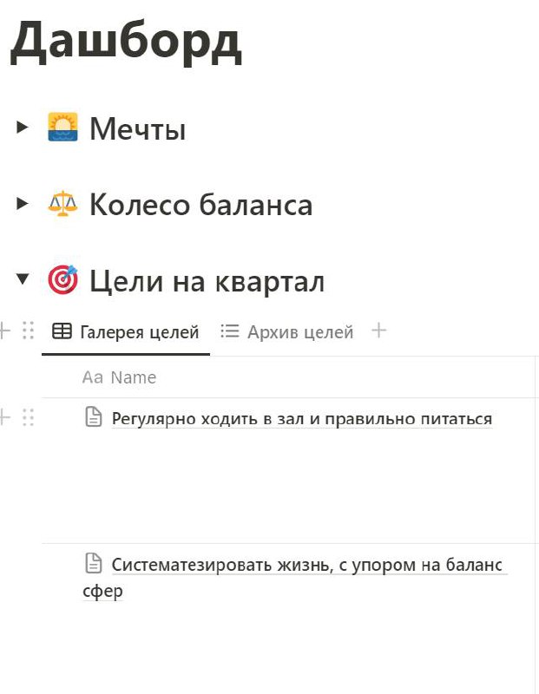Image resolution: width=539 pixels, height=694 pixels.
Task: Click the Цели на квартал heading text
Action: click(207, 281)
